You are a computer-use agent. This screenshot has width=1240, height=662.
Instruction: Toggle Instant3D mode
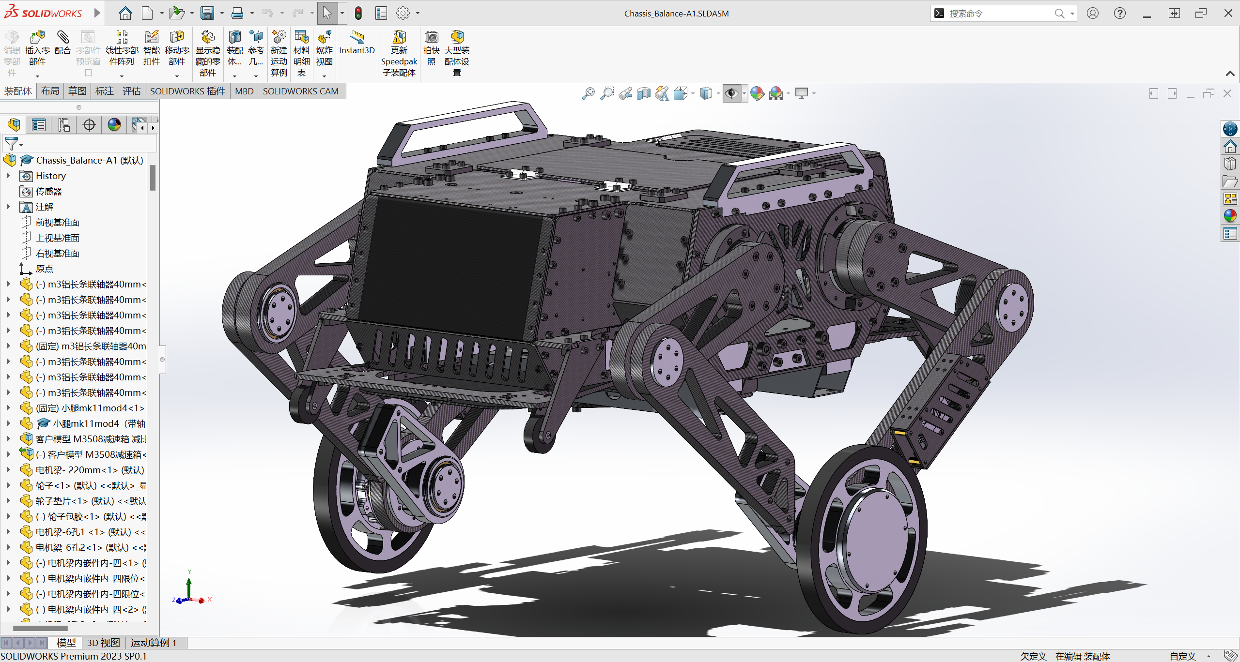pyautogui.click(x=357, y=43)
